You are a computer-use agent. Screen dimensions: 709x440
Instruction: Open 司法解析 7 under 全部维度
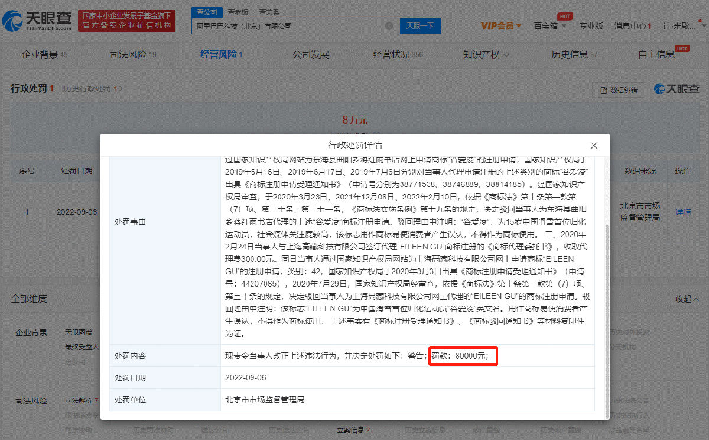pyautogui.click(x=82, y=400)
